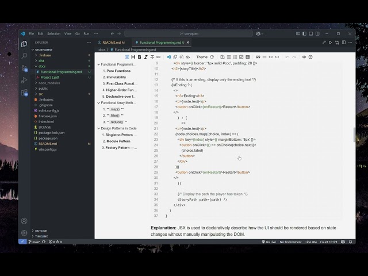Viewport: 368px width, 276px height.
Task: Open the Manage gear icon
Action: coord(24,233)
